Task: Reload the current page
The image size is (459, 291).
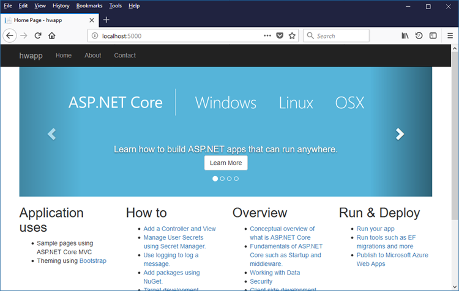Action: (x=38, y=35)
